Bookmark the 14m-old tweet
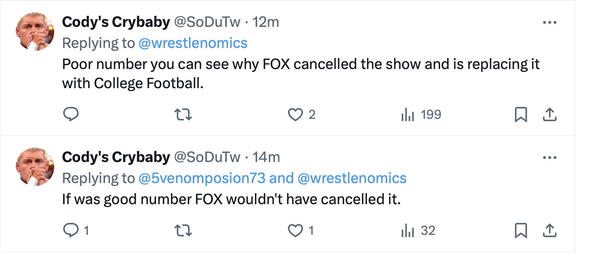Image resolution: width=595 pixels, height=254 pixels. pos(521,231)
